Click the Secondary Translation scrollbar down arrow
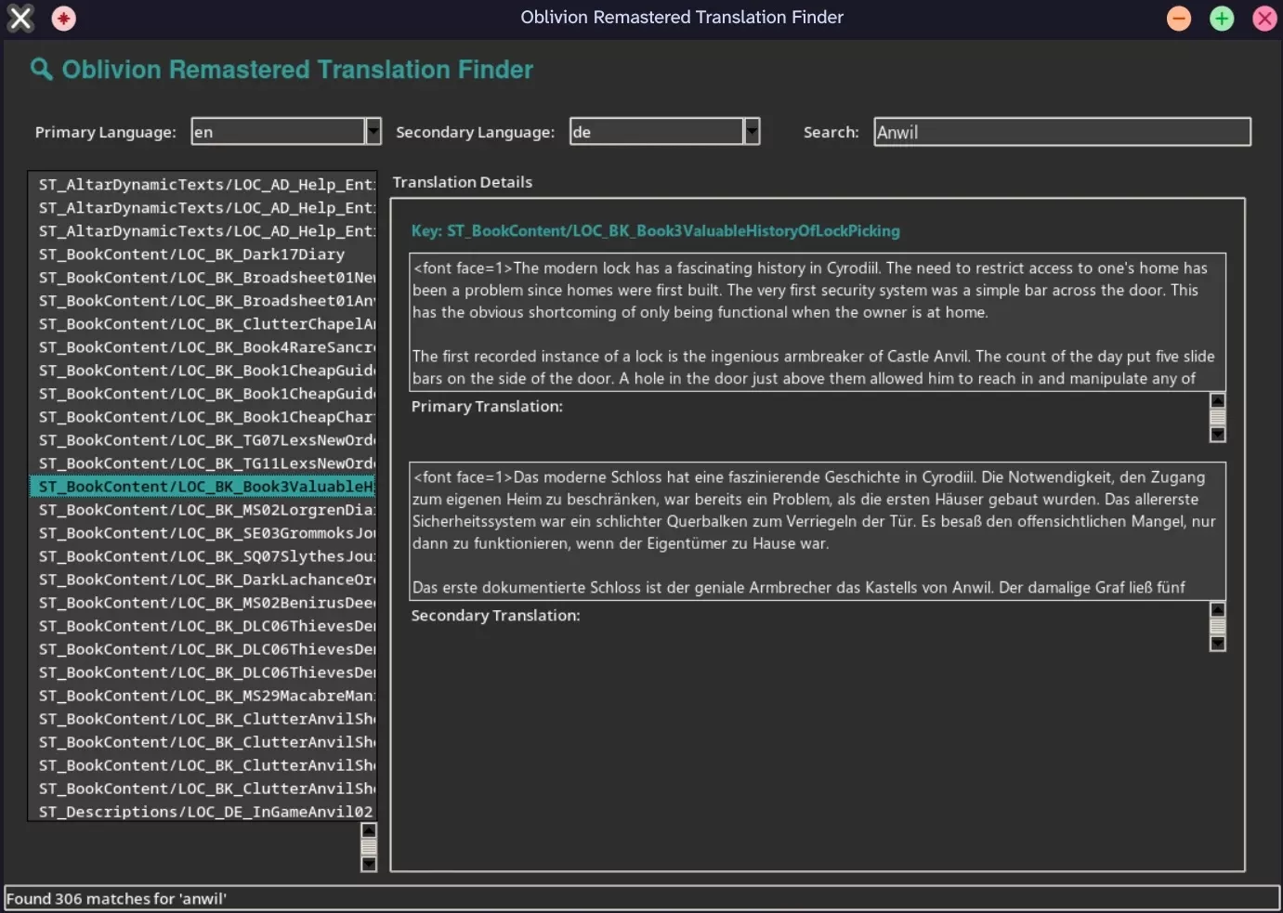Image resolution: width=1283 pixels, height=913 pixels. (x=1218, y=643)
